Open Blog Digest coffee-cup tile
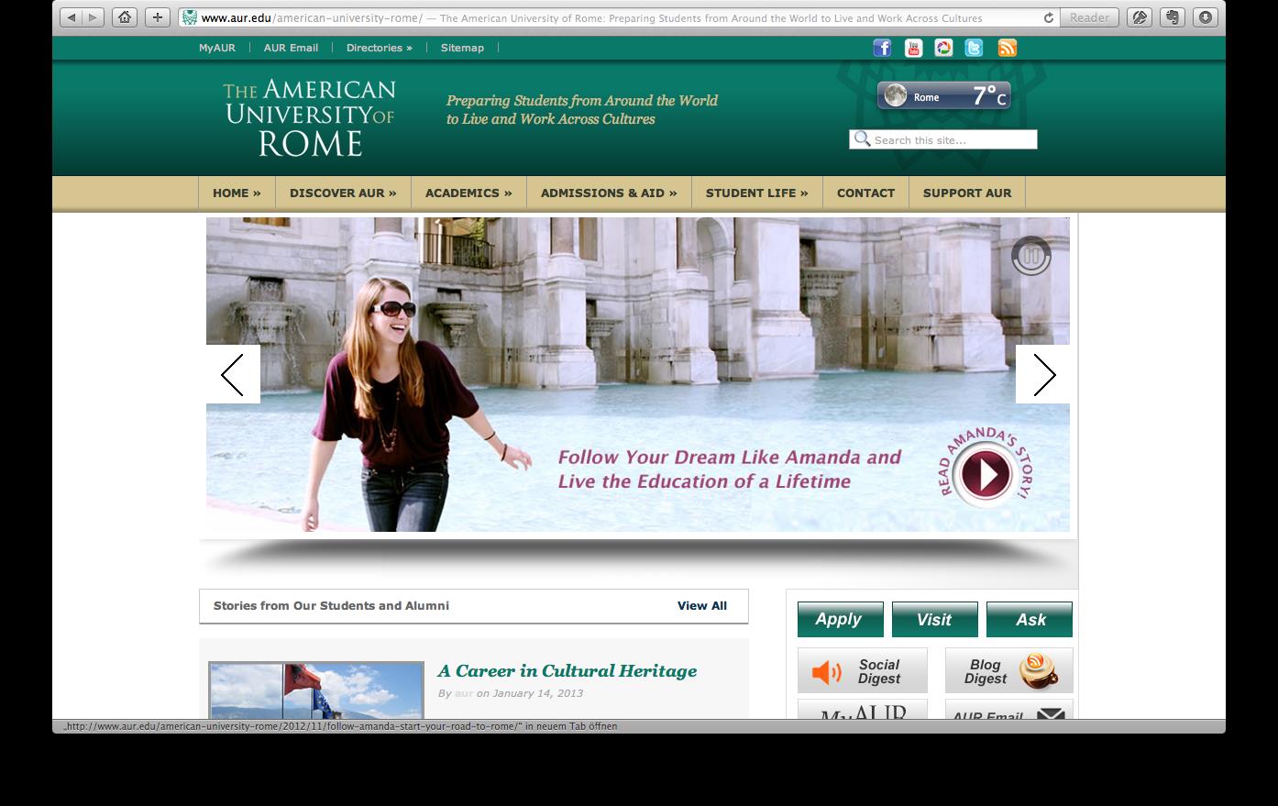This screenshot has width=1278, height=806. 1008,671
